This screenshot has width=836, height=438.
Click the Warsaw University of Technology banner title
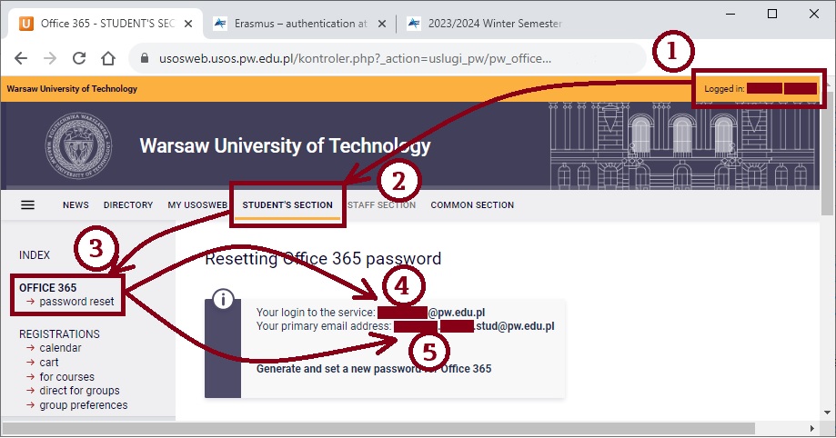click(286, 146)
